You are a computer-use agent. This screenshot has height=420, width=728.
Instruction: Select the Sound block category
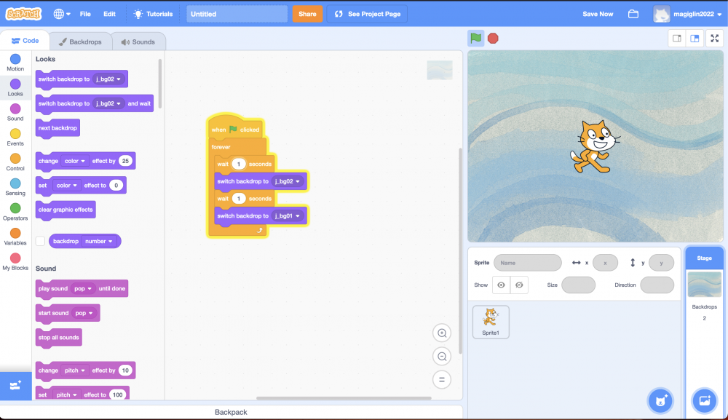tap(15, 112)
